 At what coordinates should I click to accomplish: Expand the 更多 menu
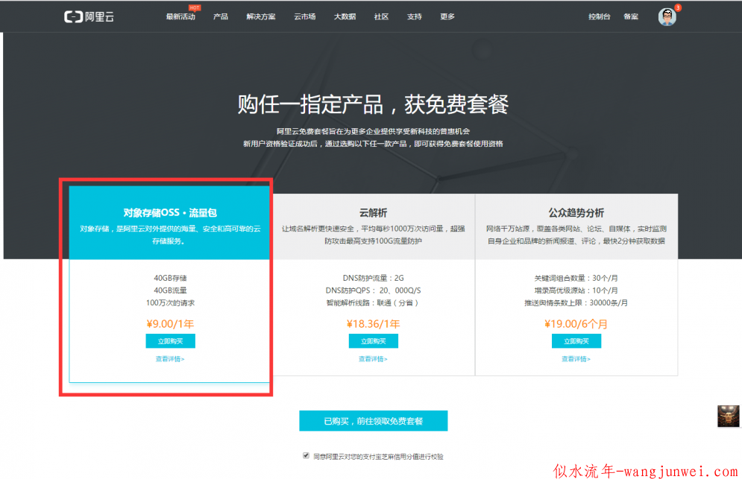point(447,16)
